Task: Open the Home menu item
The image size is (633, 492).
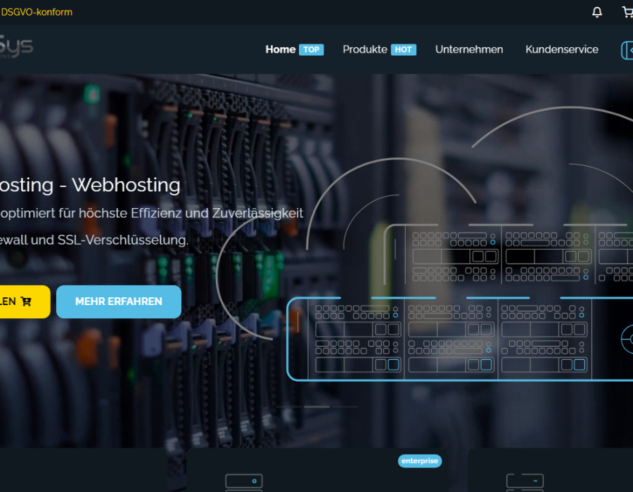Action: pos(280,49)
